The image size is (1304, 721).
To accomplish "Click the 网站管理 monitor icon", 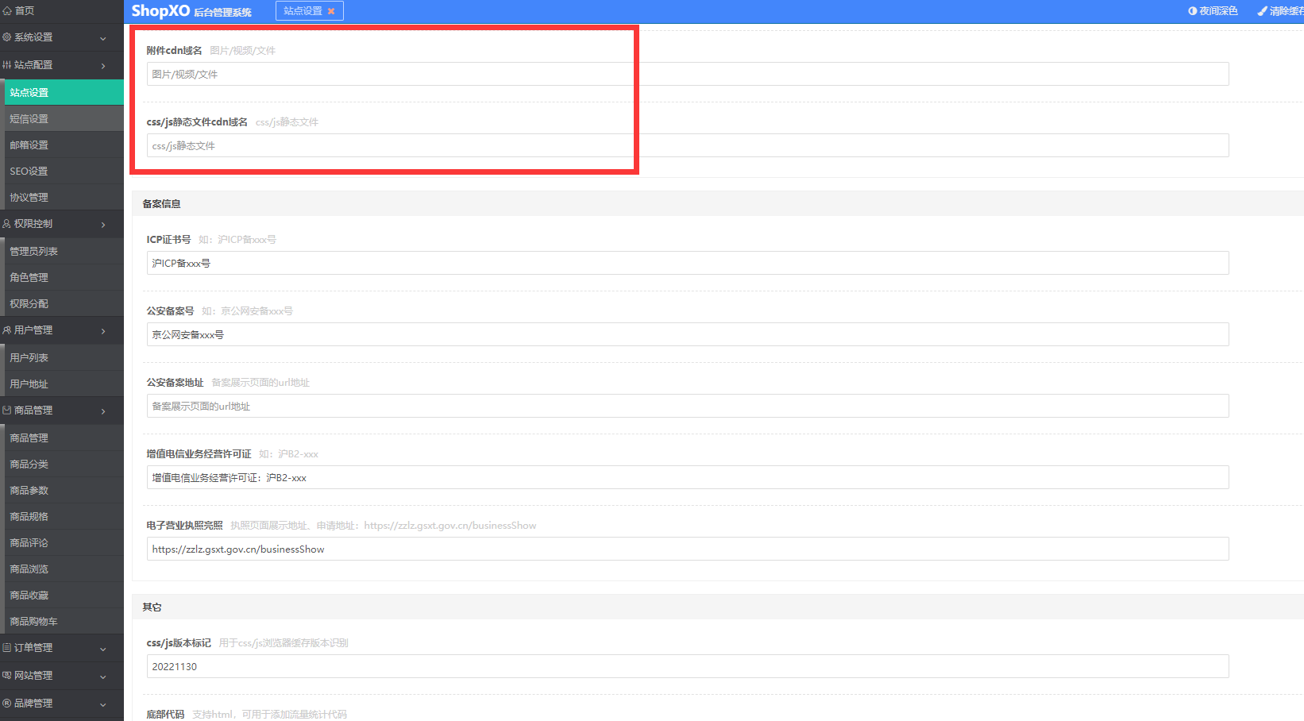I will [x=7, y=676].
